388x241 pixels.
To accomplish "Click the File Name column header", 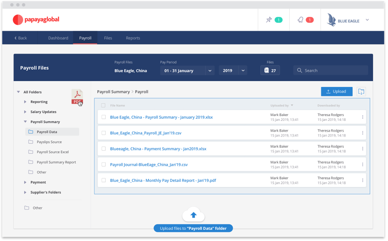I will (x=118, y=105).
